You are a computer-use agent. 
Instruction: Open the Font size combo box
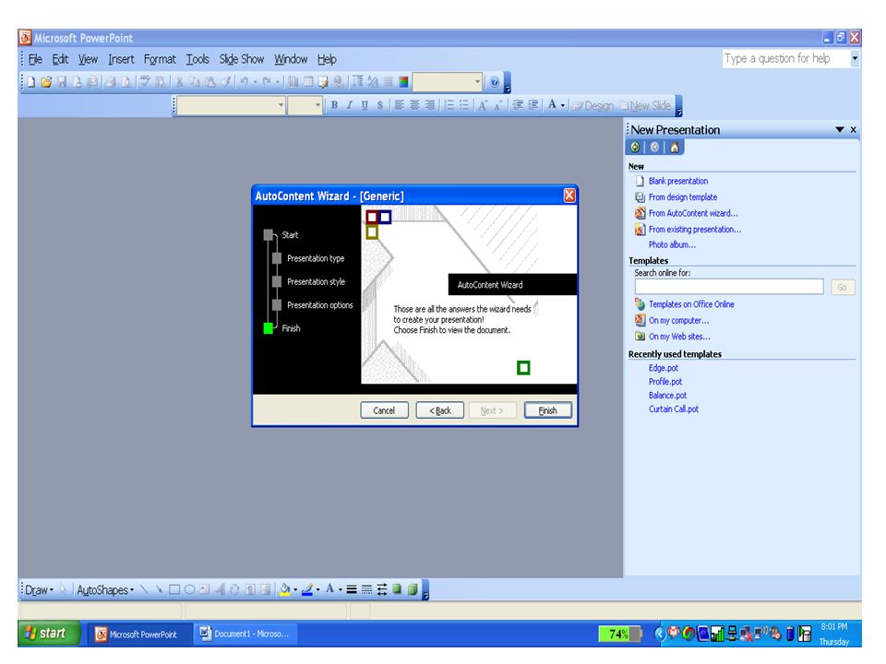317,105
